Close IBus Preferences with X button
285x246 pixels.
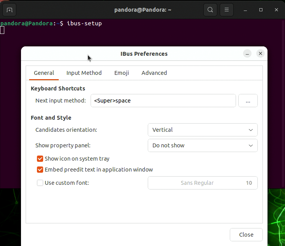[x=260, y=53]
